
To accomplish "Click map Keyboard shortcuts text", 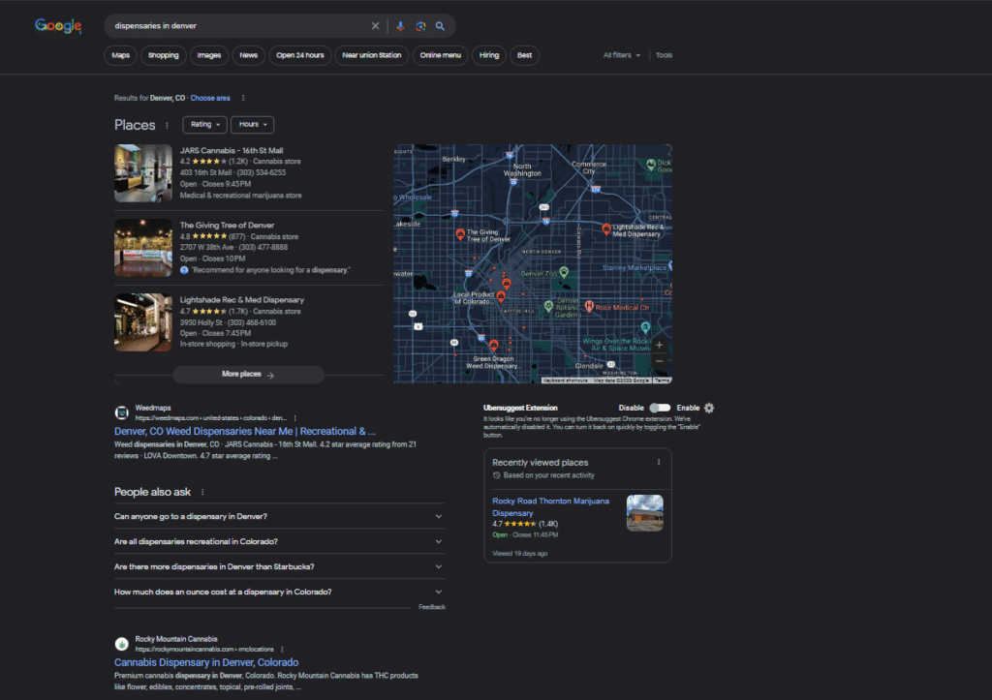I will [x=566, y=380].
